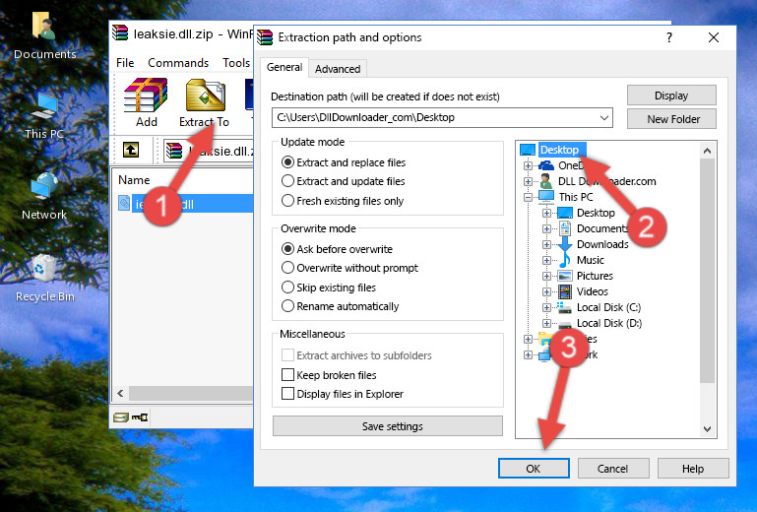Image resolution: width=757 pixels, height=512 pixels.
Task: Expand the Videos tree node
Action: pyautogui.click(x=546, y=291)
